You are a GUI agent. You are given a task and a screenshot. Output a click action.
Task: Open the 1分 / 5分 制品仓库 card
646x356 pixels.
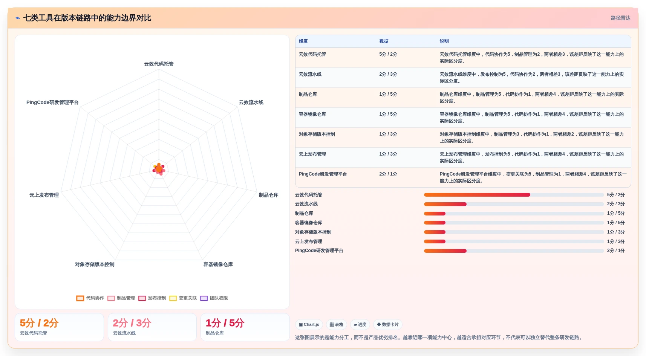click(245, 327)
